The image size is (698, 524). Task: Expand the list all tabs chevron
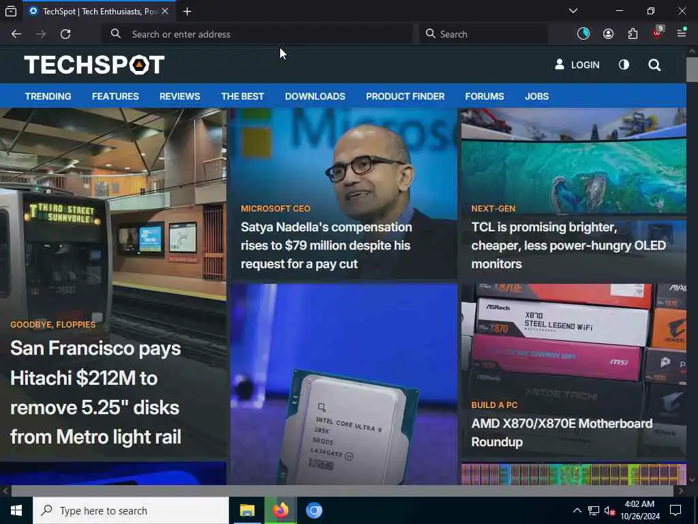click(x=573, y=11)
